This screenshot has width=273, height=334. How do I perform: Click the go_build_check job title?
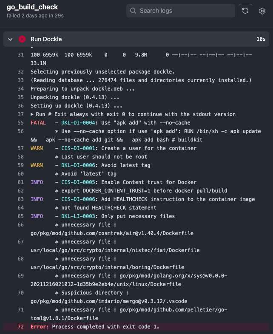click(x=32, y=7)
